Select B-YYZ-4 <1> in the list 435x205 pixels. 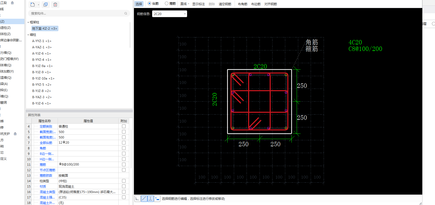42,60
